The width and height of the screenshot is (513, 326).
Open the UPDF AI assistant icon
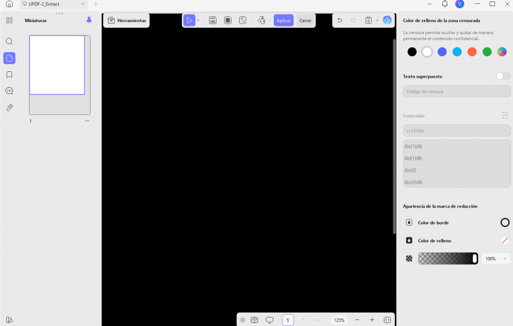pyautogui.click(x=387, y=21)
